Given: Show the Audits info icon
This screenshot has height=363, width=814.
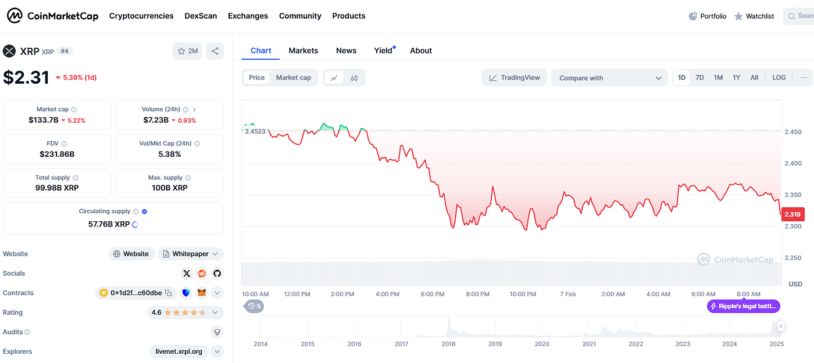Looking at the screenshot, I should click(x=27, y=332).
